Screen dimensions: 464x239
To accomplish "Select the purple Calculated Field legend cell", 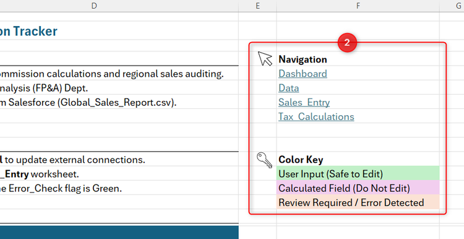I will (x=358, y=188).
